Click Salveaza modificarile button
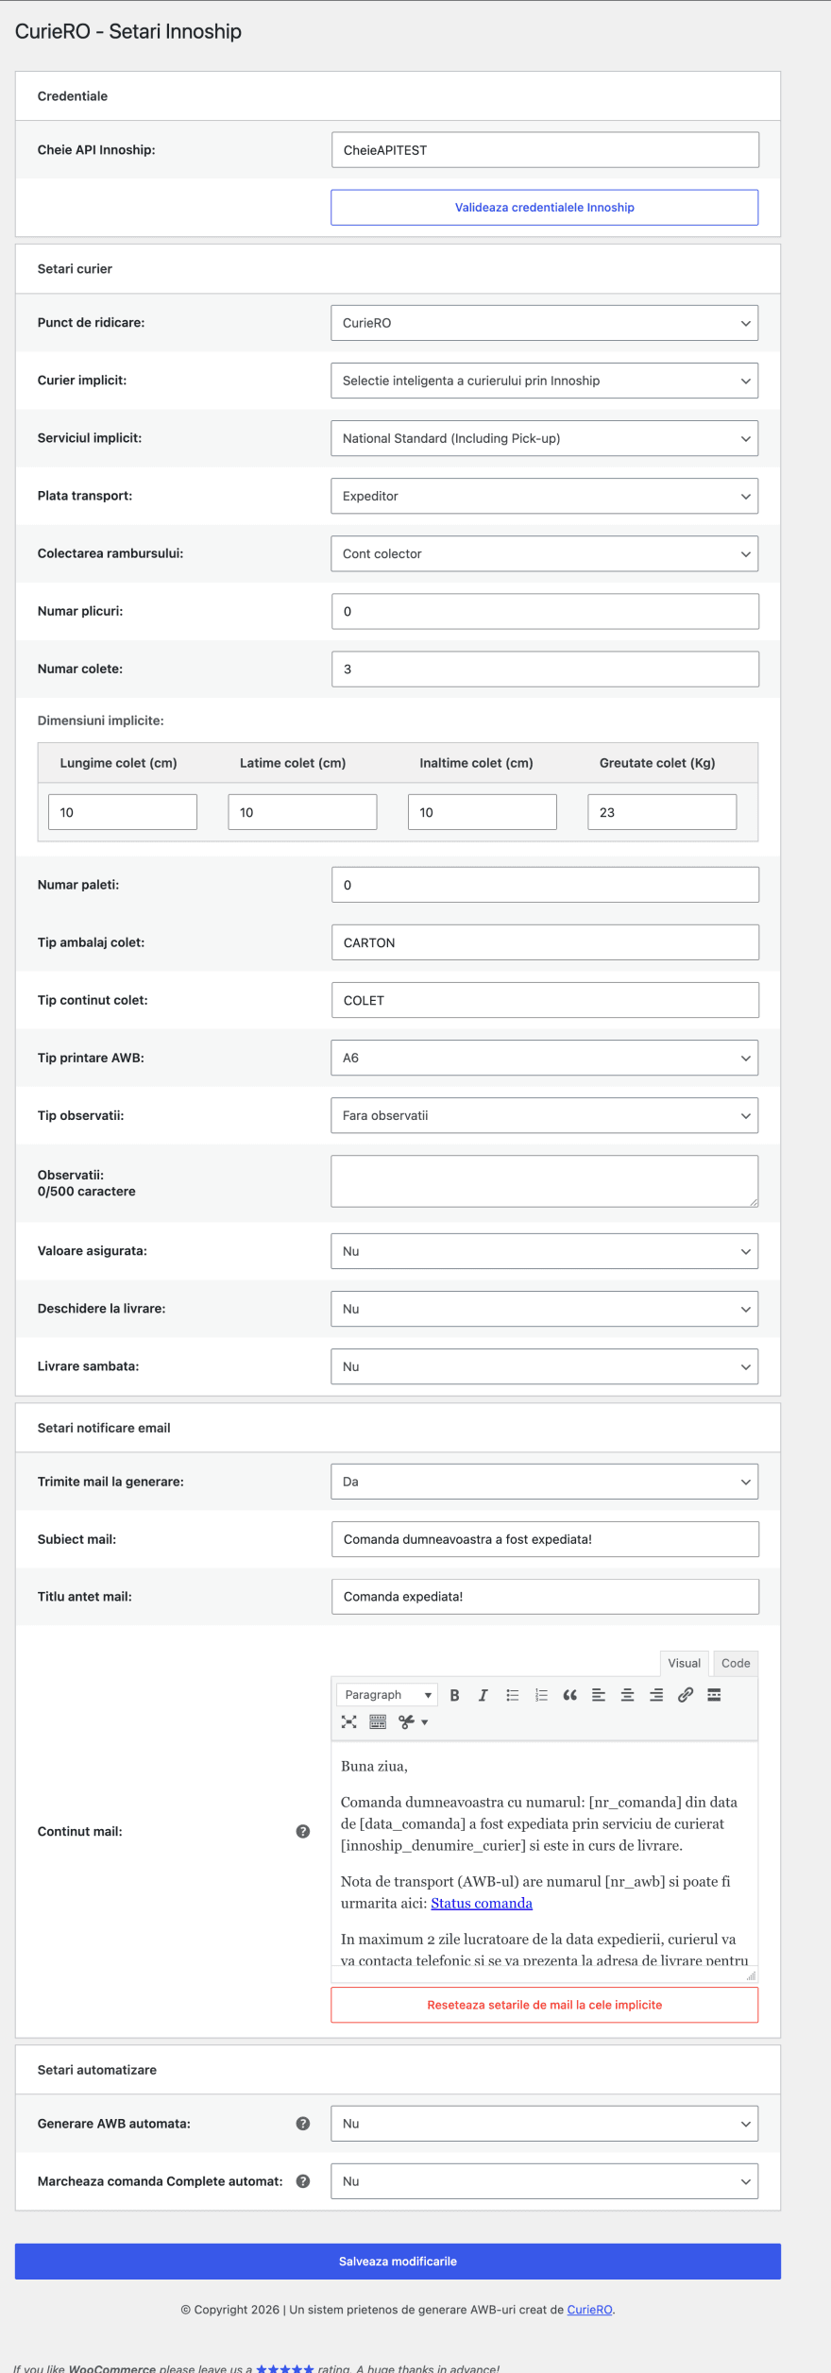Image resolution: width=831 pixels, height=2373 pixels. pos(398,2261)
